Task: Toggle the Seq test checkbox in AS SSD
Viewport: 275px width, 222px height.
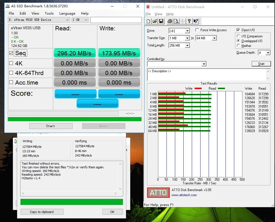Action: click(x=11, y=53)
